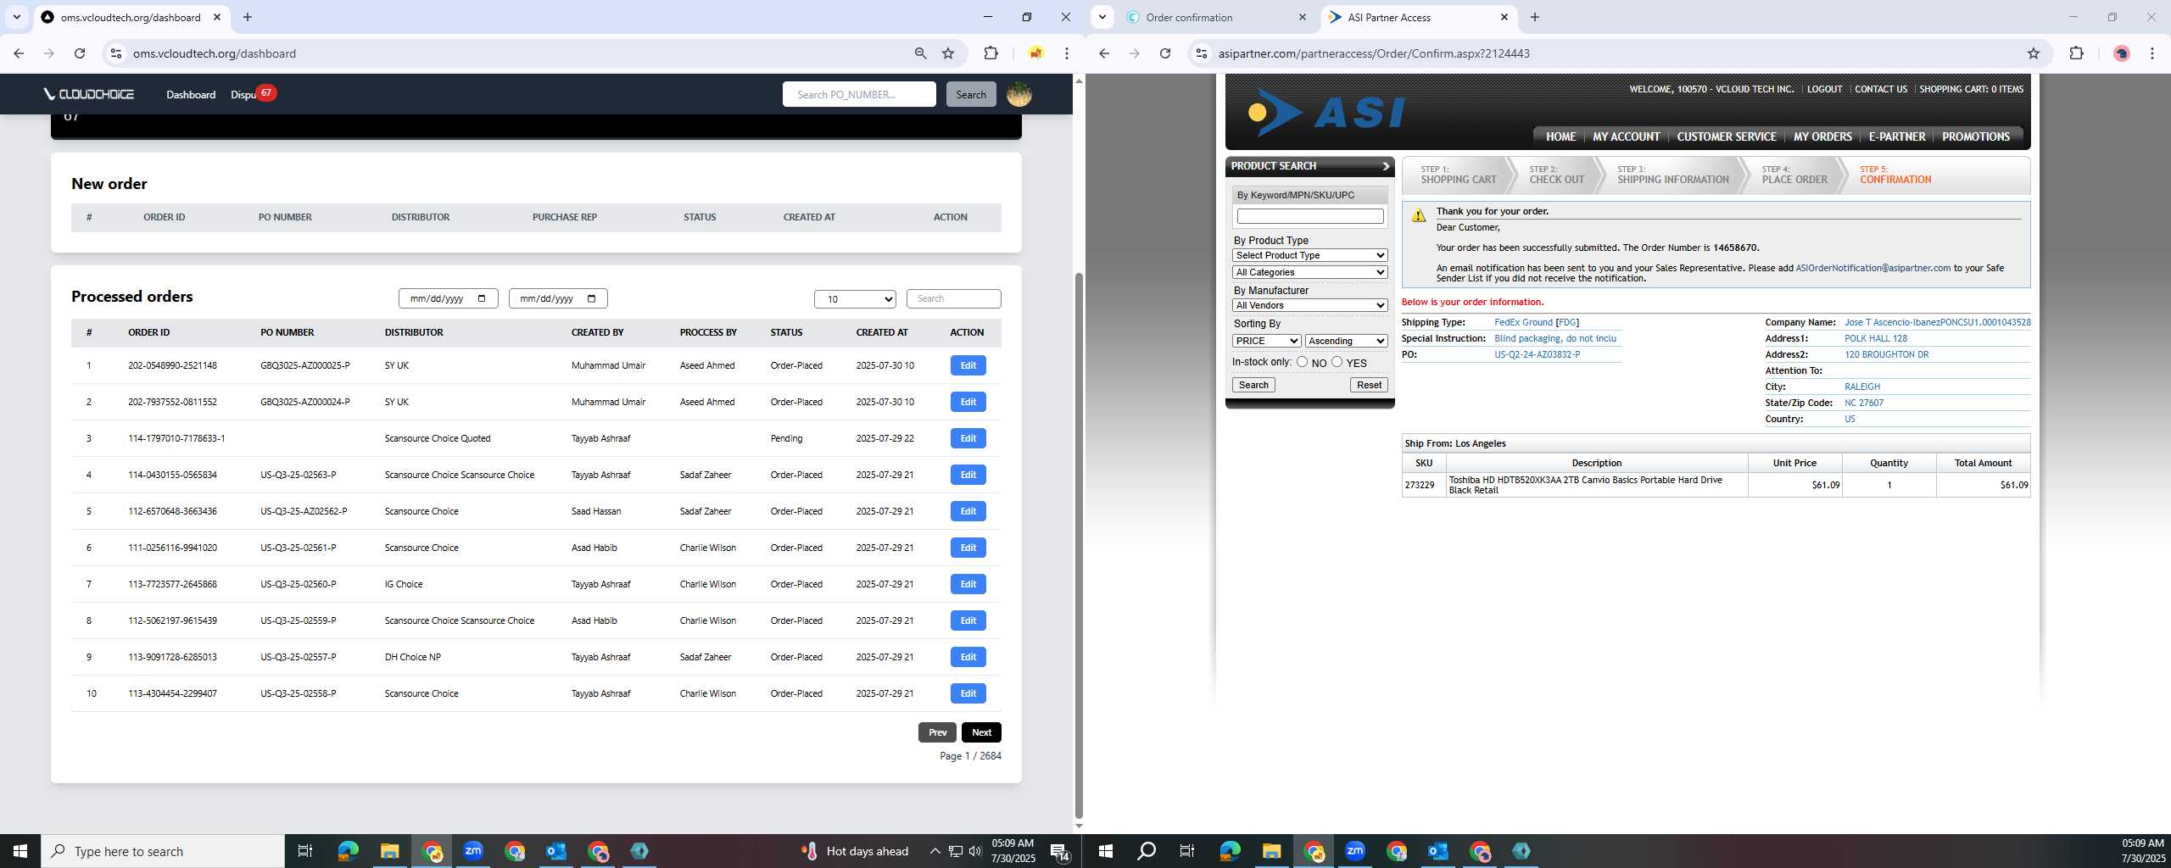2171x868 pixels.
Task: Open left browser three-dot menu
Action: click(x=1067, y=53)
